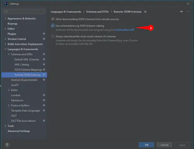Click the Cancel button
The image size is (194, 149).
(165, 145)
